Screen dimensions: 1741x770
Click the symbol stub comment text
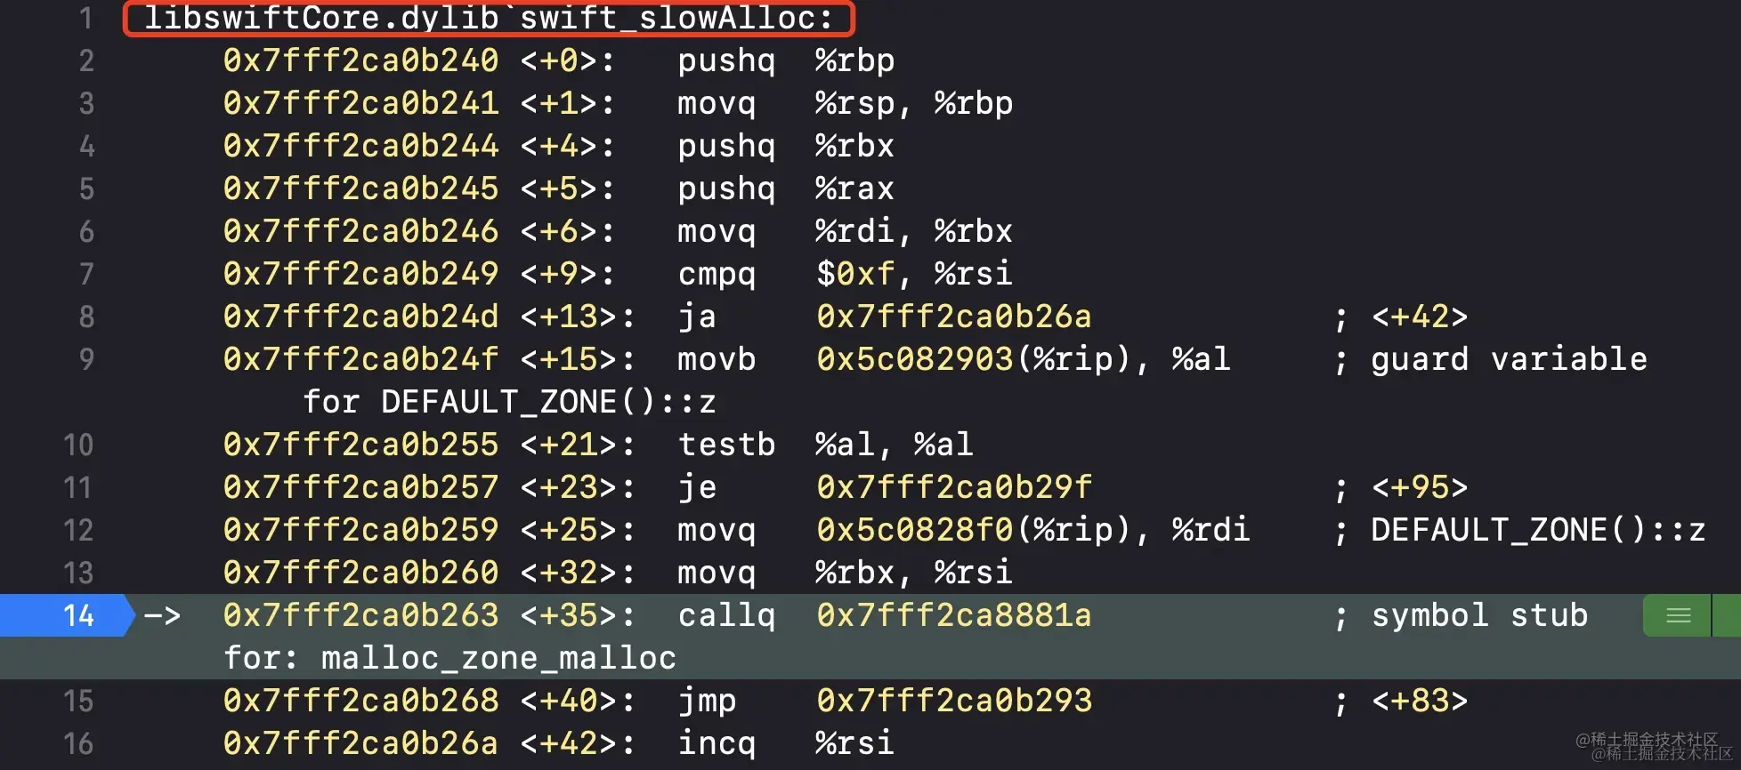point(1479,615)
